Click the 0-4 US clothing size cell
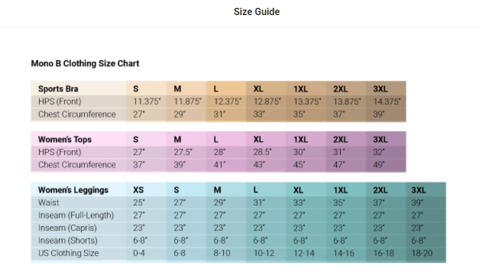This screenshot has height=266, width=478. coord(140,253)
